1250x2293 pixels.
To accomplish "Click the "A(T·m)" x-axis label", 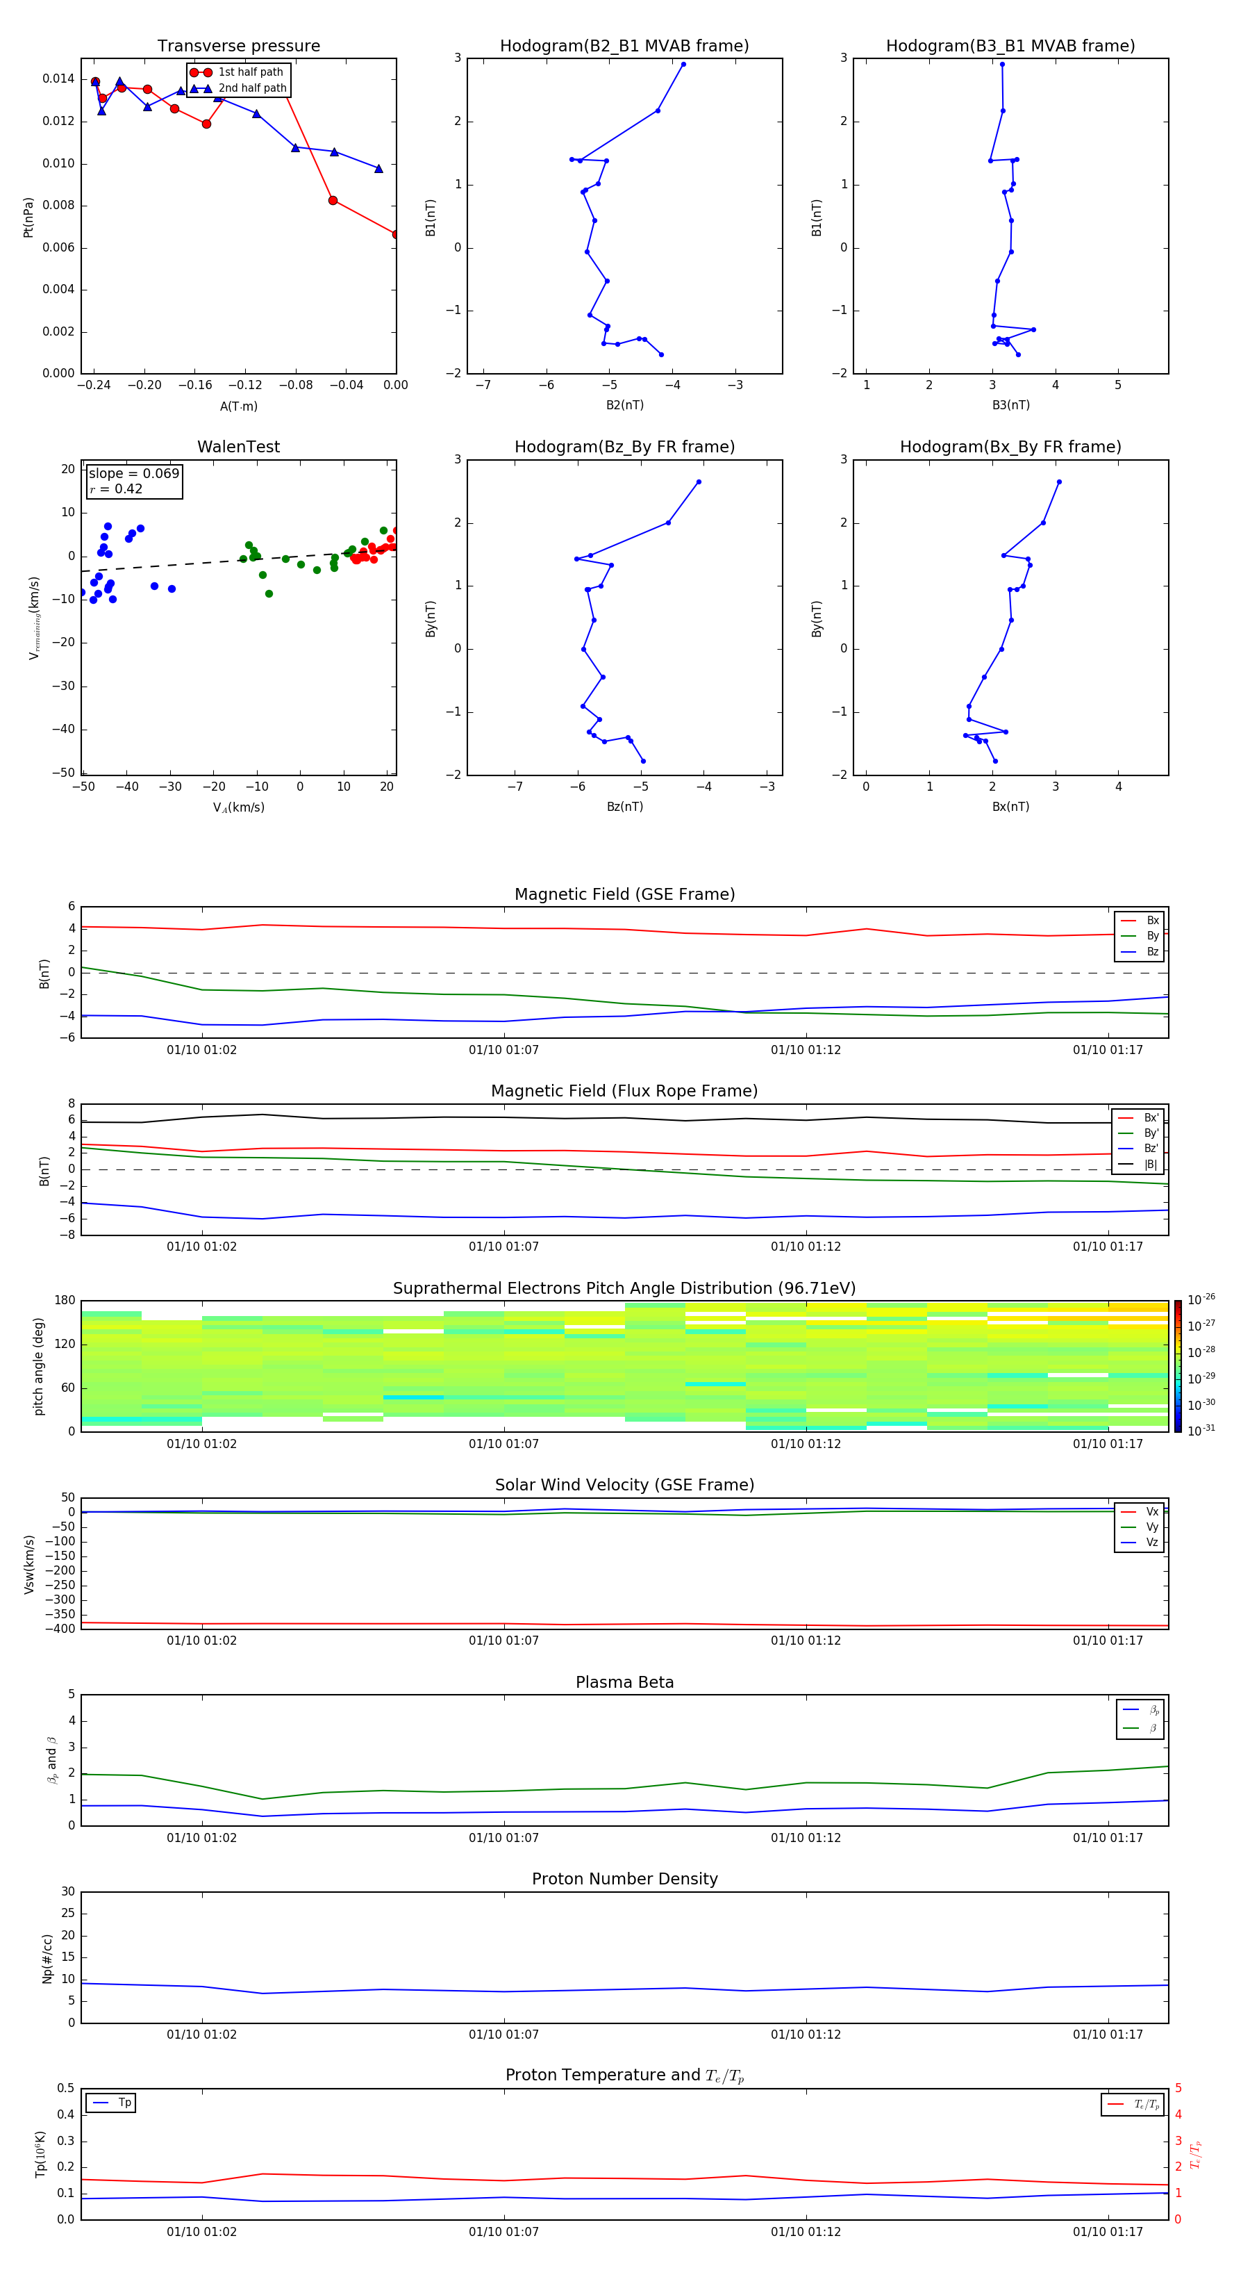I will point(238,406).
